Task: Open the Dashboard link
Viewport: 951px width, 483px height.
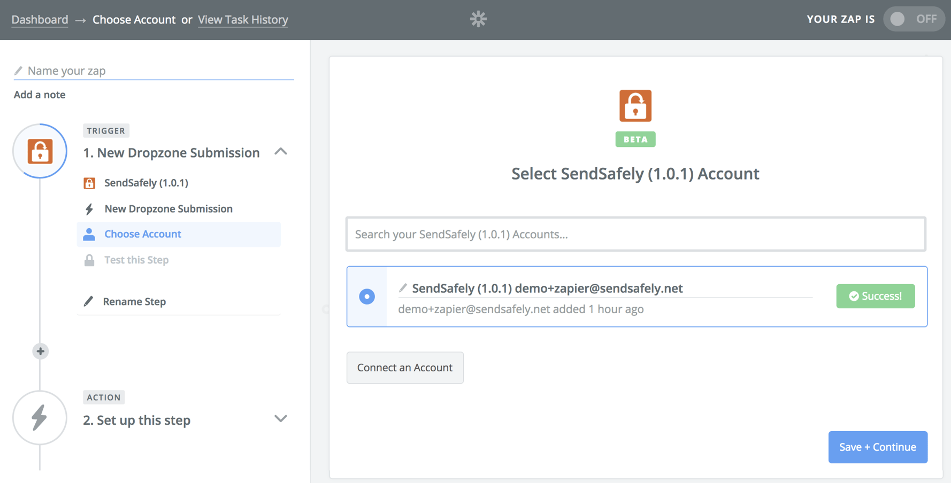Action: 40,19
